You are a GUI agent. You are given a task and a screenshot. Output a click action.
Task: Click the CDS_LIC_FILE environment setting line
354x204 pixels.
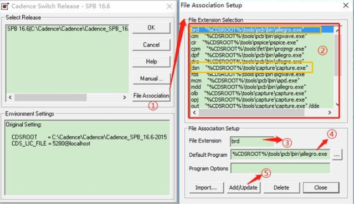point(51,143)
